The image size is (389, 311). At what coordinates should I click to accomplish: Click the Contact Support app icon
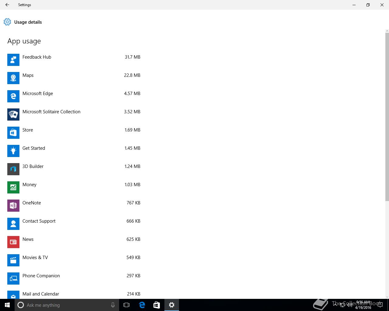[x=13, y=224]
